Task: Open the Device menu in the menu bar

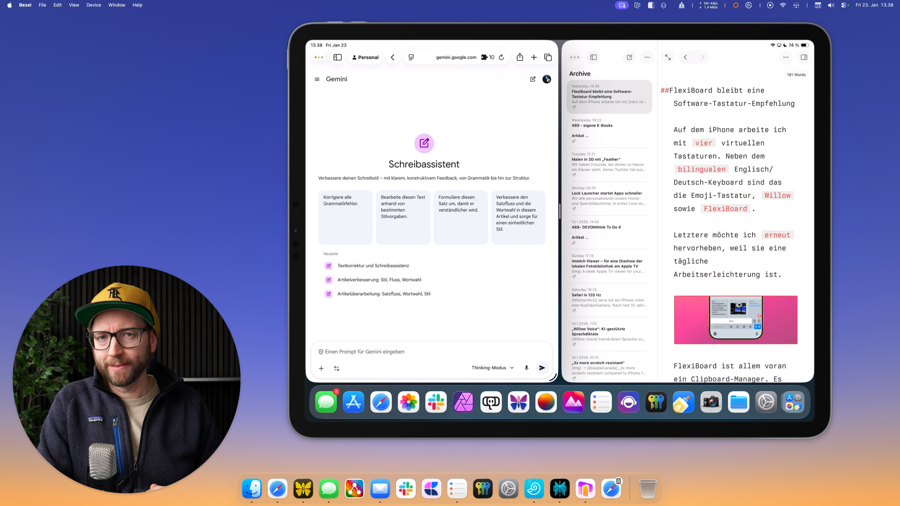Action: (x=93, y=5)
